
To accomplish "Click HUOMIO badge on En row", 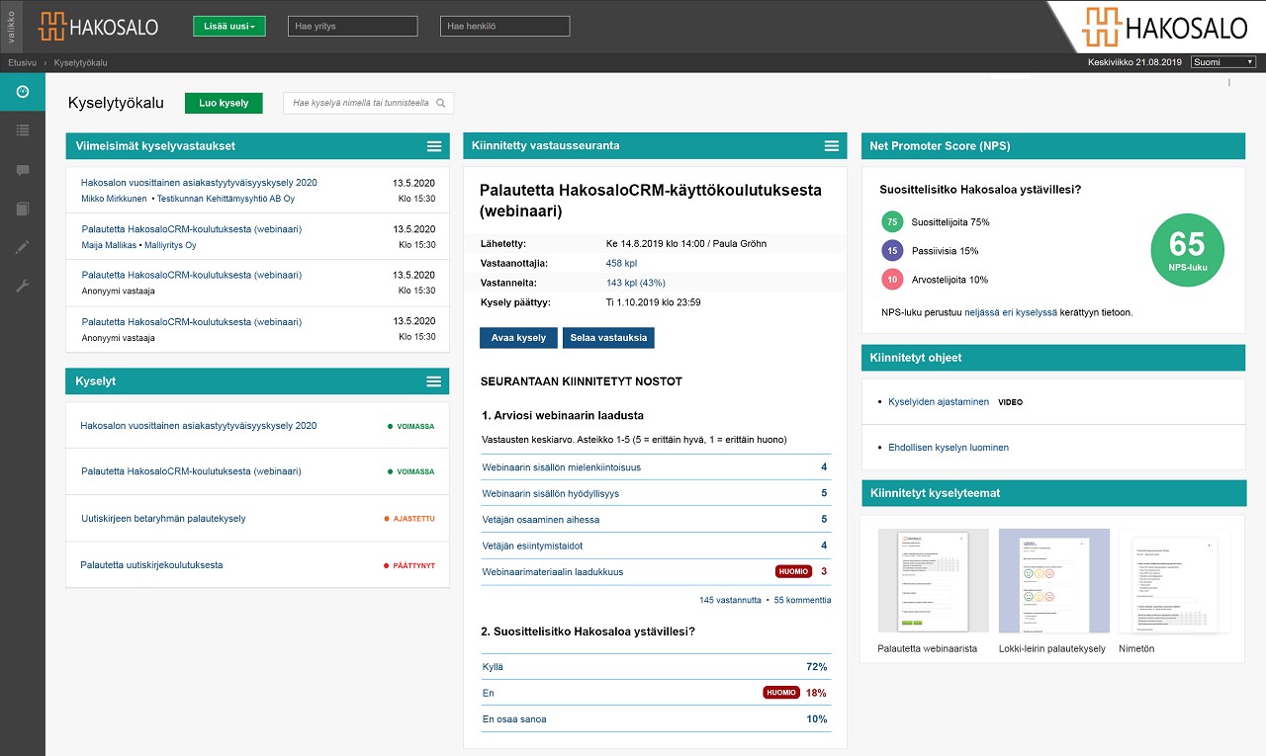I will [781, 693].
